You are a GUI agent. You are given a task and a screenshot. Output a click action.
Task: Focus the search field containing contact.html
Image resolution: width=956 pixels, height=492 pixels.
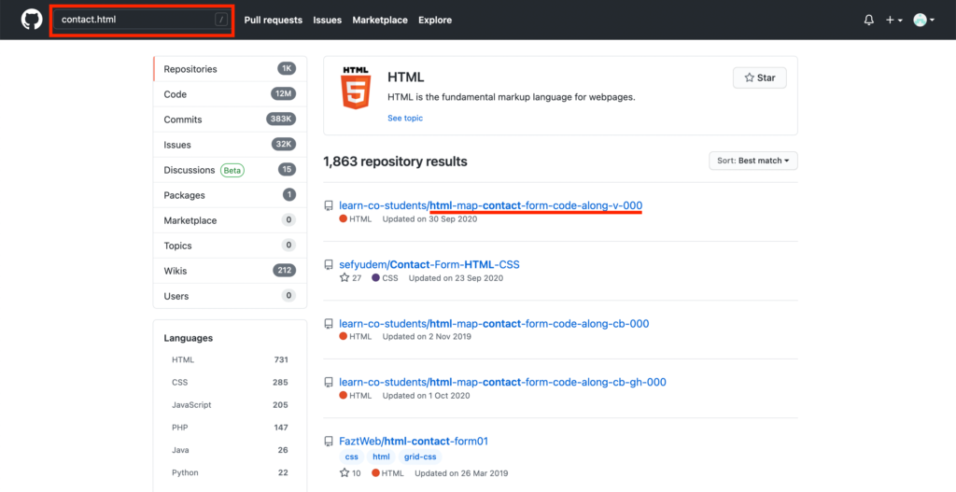[x=142, y=21]
